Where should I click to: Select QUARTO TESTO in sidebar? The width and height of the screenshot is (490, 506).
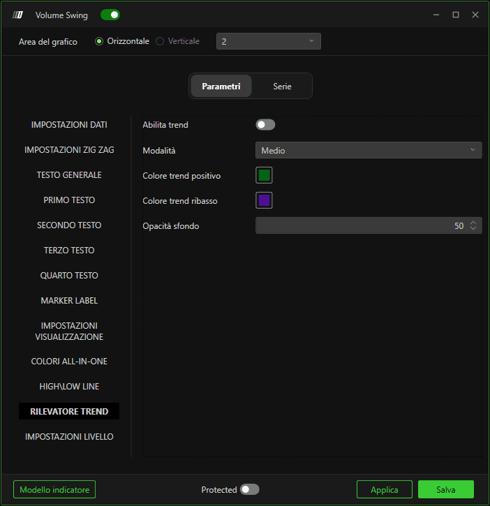pyautogui.click(x=69, y=276)
